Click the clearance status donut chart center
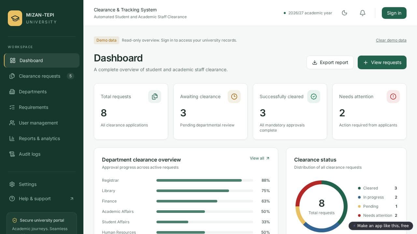This screenshot has height=234, width=417. coord(322,206)
